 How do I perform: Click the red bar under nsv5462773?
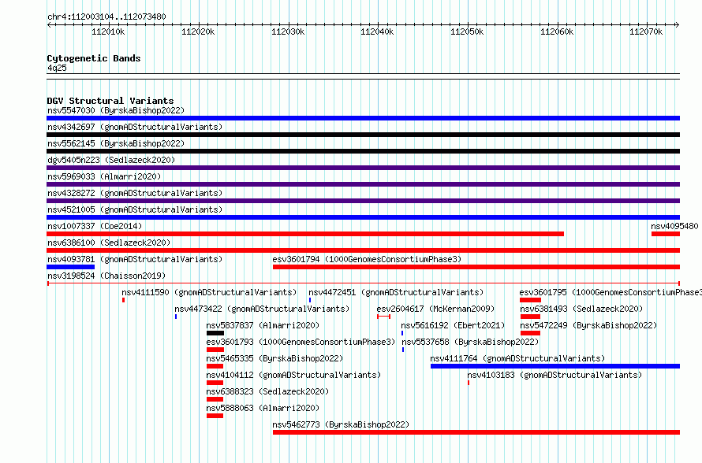(476, 432)
